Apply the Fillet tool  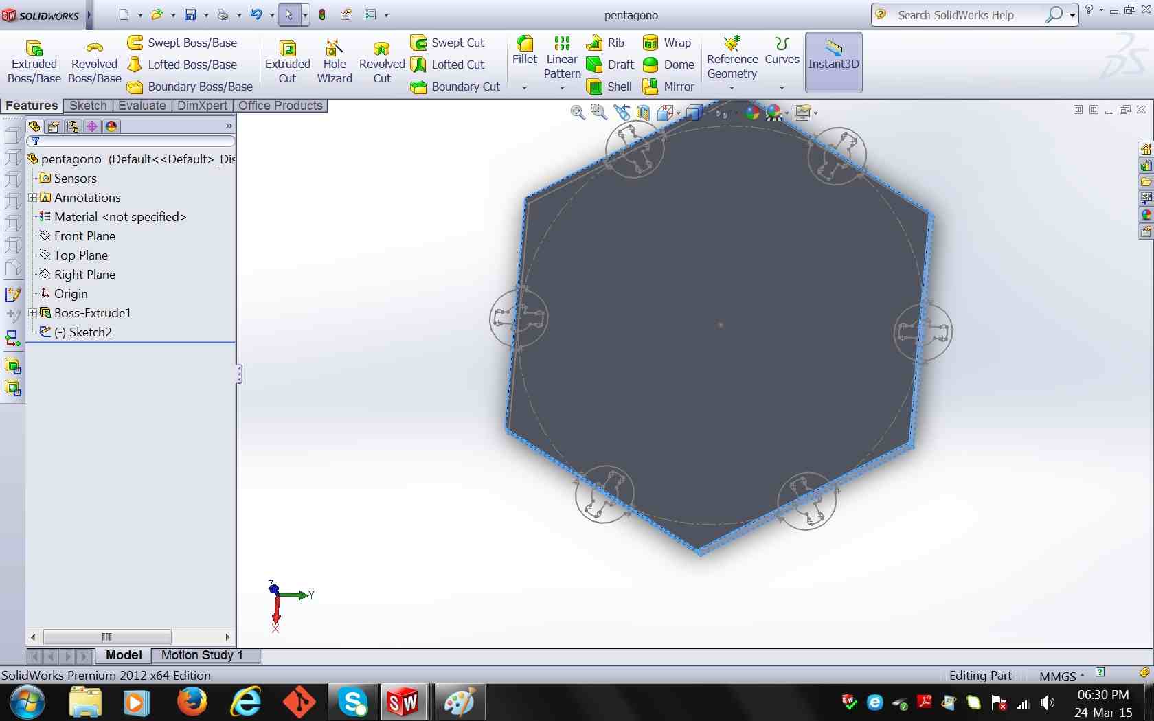click(x=525, y=51)
